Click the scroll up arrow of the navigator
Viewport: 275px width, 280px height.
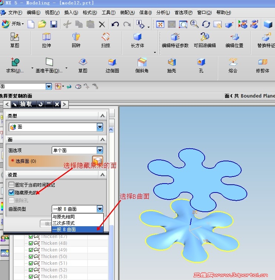point(111,129)
